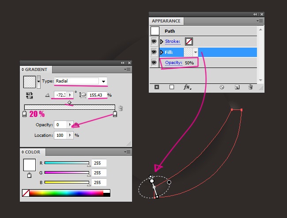Open the Location arrow dropdown

[70, 135]
